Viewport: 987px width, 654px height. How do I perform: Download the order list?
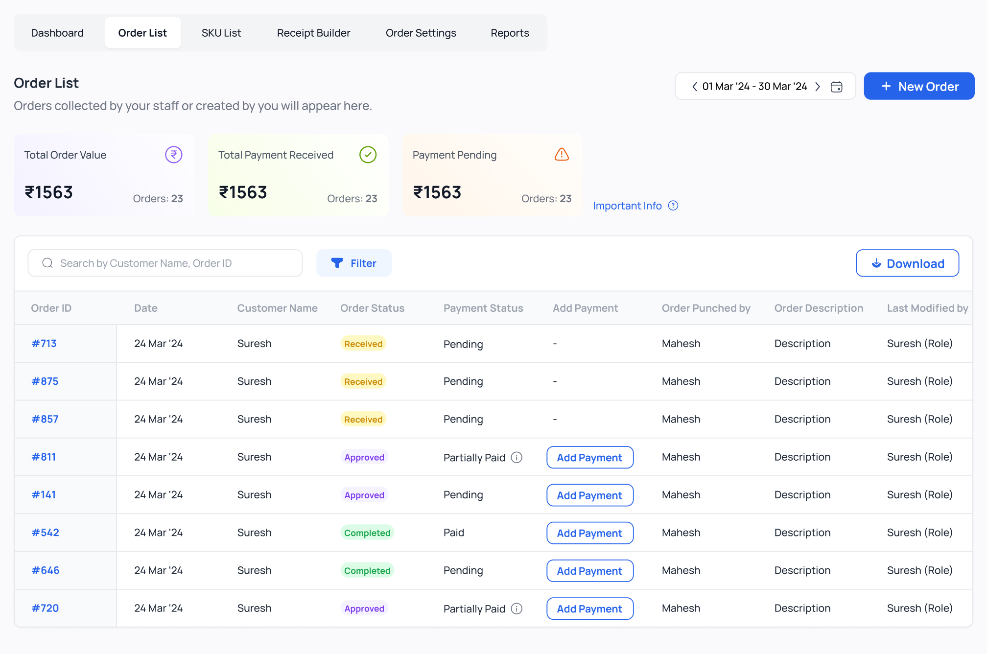tap(907, 263)
